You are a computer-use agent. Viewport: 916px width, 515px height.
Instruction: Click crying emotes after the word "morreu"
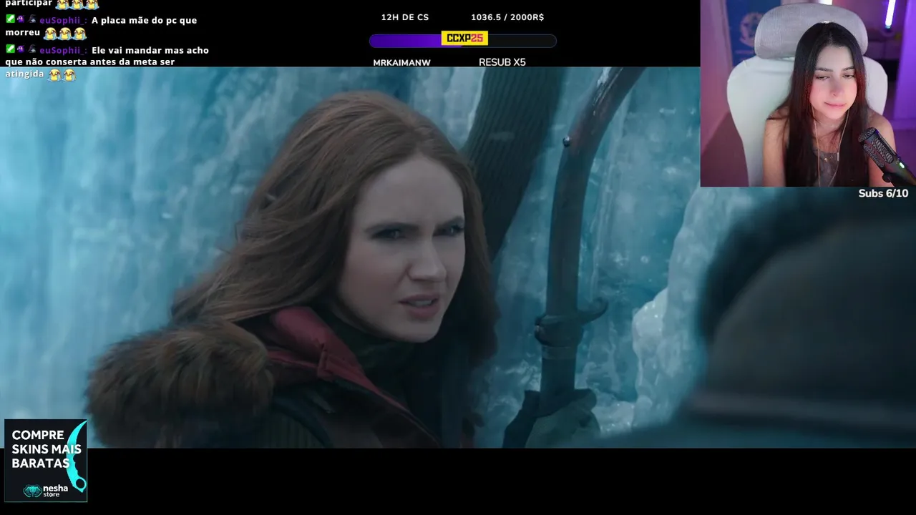click(x=64, y=33)
